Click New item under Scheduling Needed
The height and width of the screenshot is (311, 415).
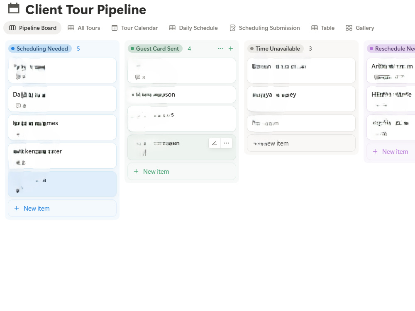click(62, 209)
